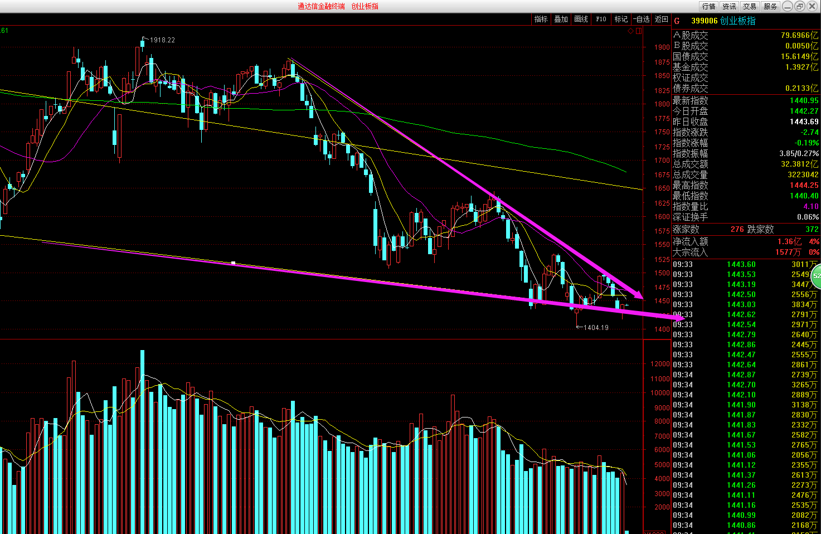821x534 pixels.
Task: Click the red diamond icon above the price axis
Action: pos(630,31)
